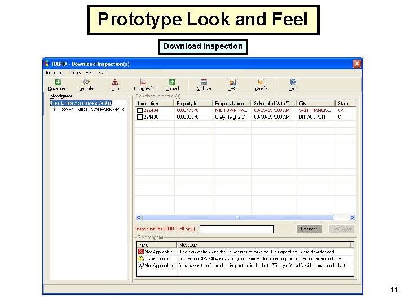Check the box for the Bridgeport inspection row
The image size is (406, 304).
pyautogui.click(x=140, y=117)
